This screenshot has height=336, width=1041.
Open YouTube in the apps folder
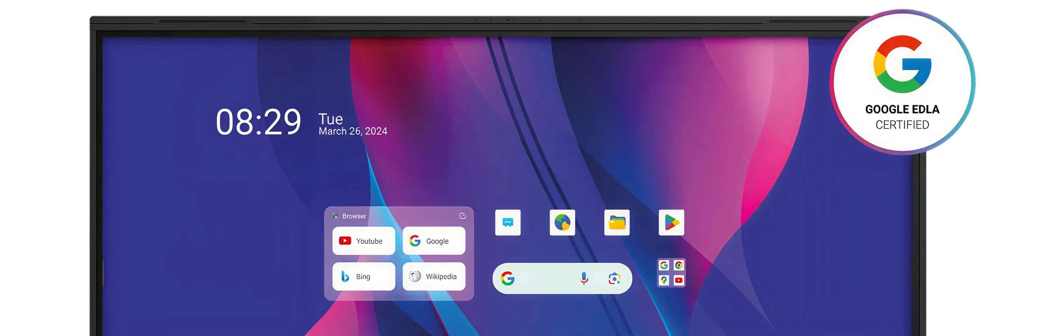[x=678, y=280]
